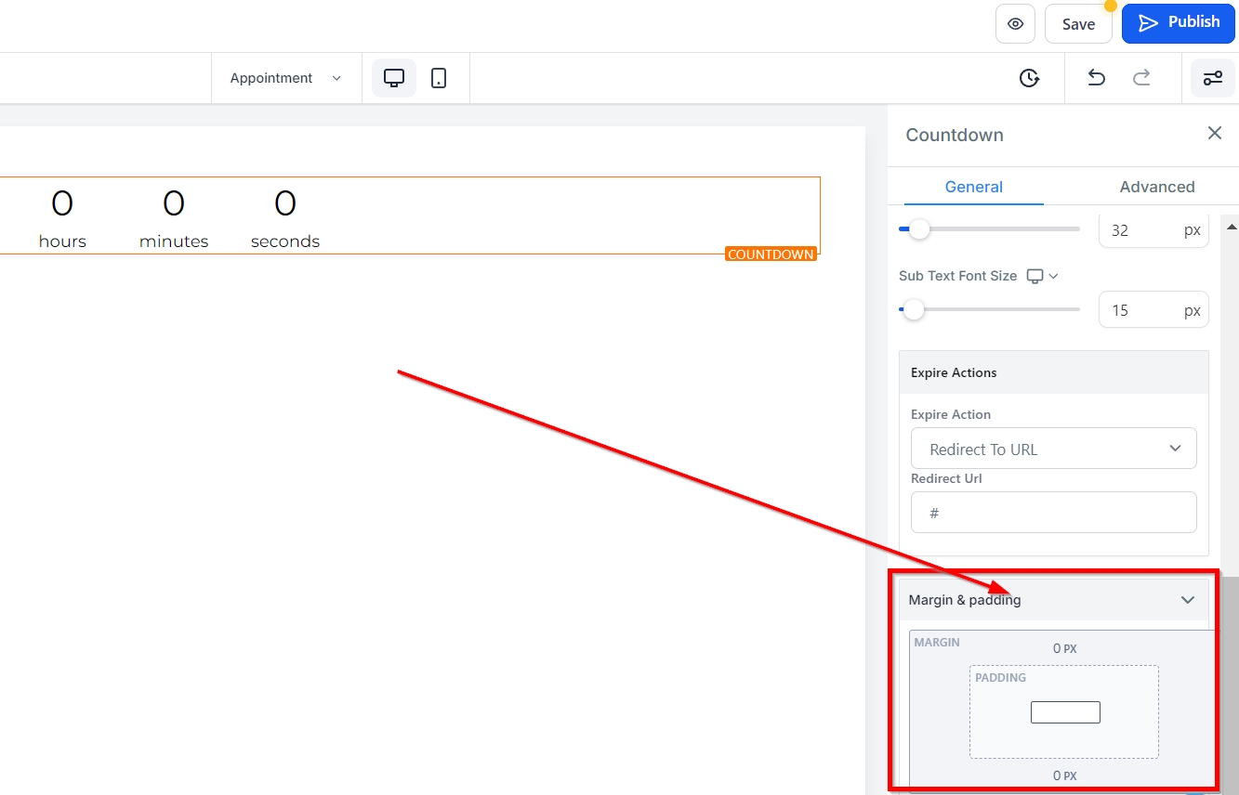This screenshot has height=795, width=1239.
Task: Open the Expire Action dropdown
Action: [x=1053, y=449]
